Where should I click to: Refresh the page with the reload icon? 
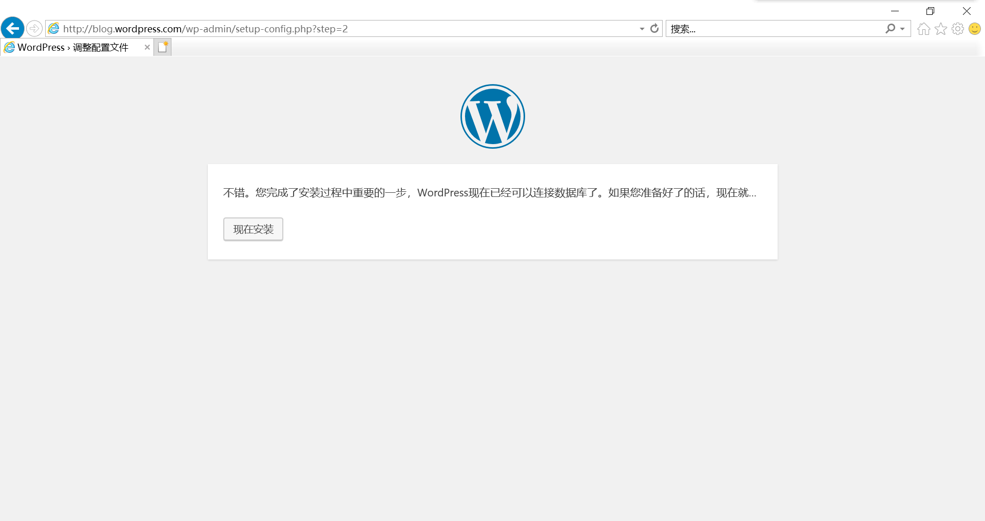click(654, 29)
